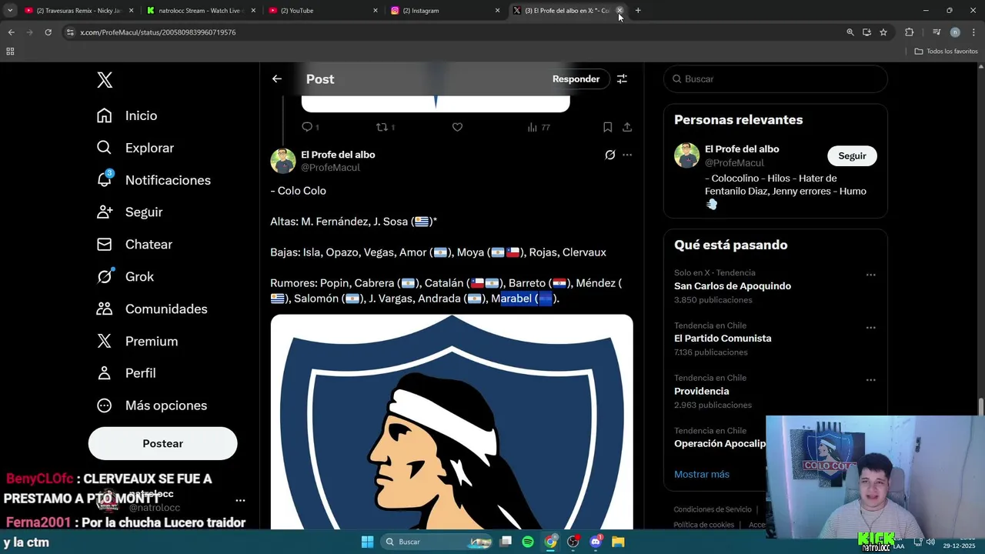Open San Carlos de Apoquindo trend
The image size is (985, 554).
(x=733, y=285)
